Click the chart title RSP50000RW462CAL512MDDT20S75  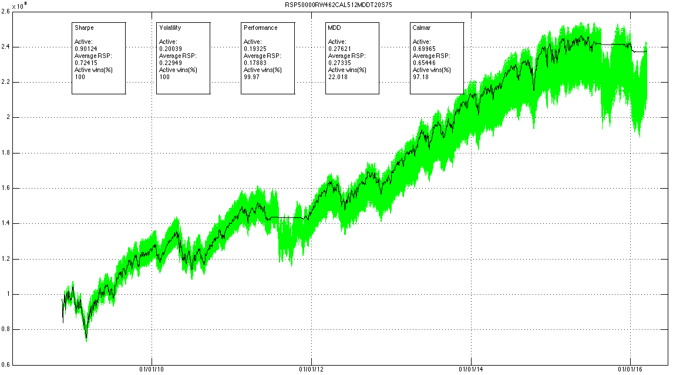(338, 5)
